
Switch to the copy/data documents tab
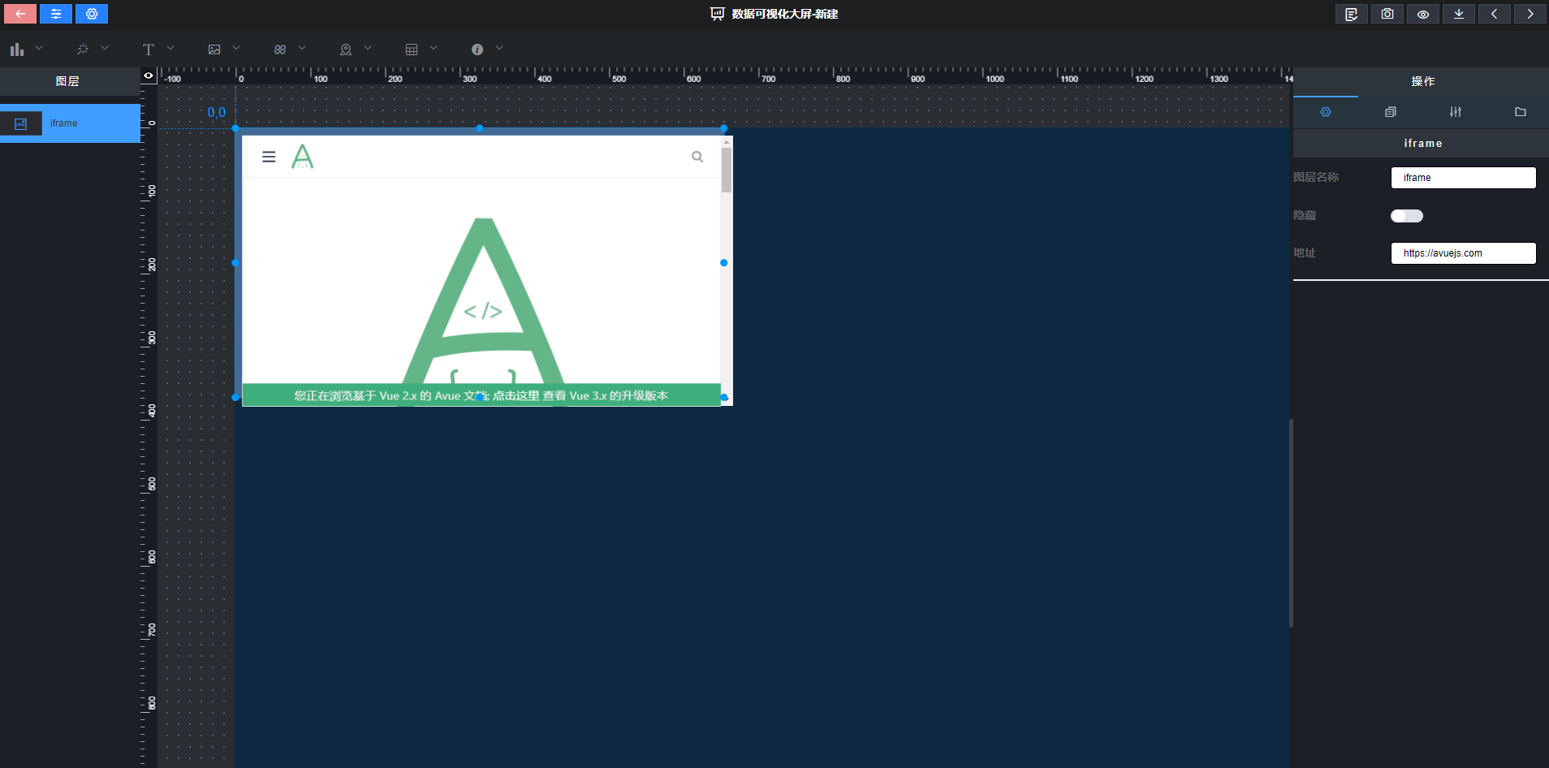click(1391, 112)
